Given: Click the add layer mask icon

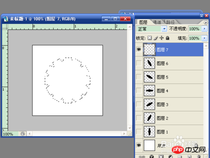Looking at the screenshot, I should [161, 156].
